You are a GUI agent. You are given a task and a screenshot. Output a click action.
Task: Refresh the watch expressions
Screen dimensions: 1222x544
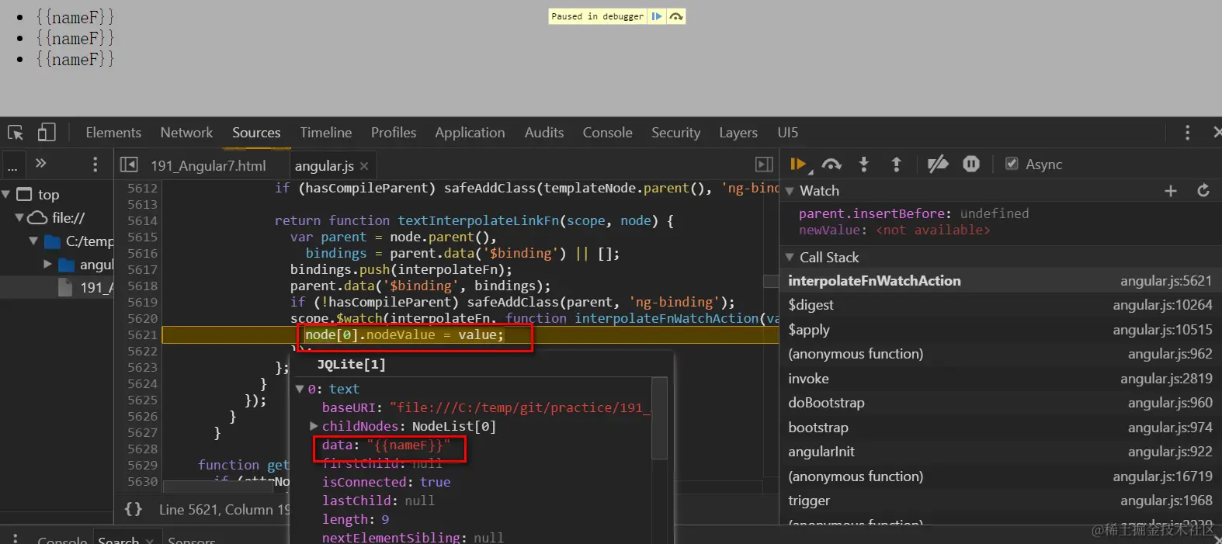(1203, 191)
